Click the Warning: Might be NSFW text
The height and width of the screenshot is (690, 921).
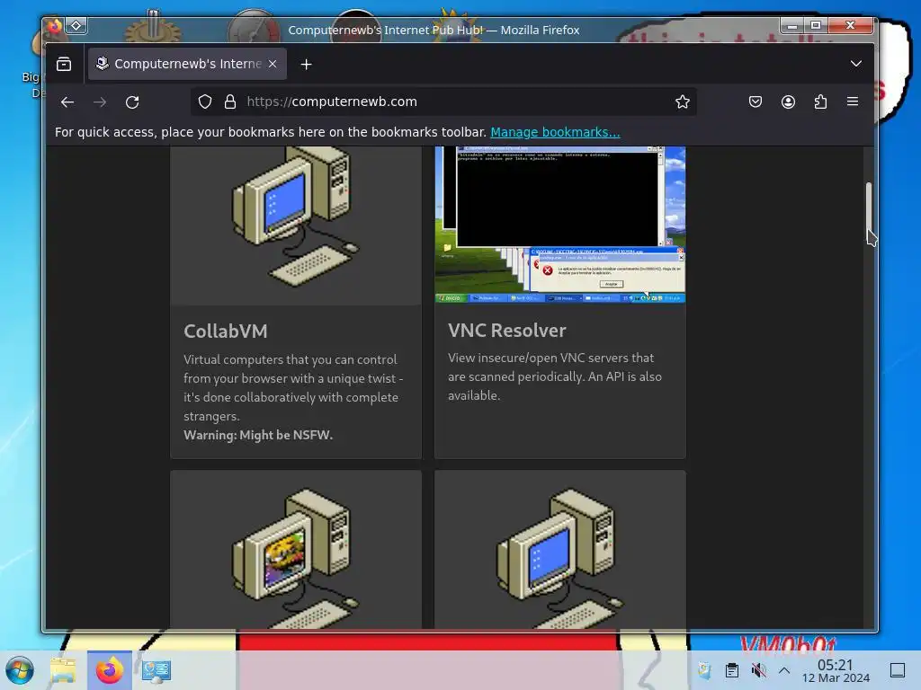258,435
